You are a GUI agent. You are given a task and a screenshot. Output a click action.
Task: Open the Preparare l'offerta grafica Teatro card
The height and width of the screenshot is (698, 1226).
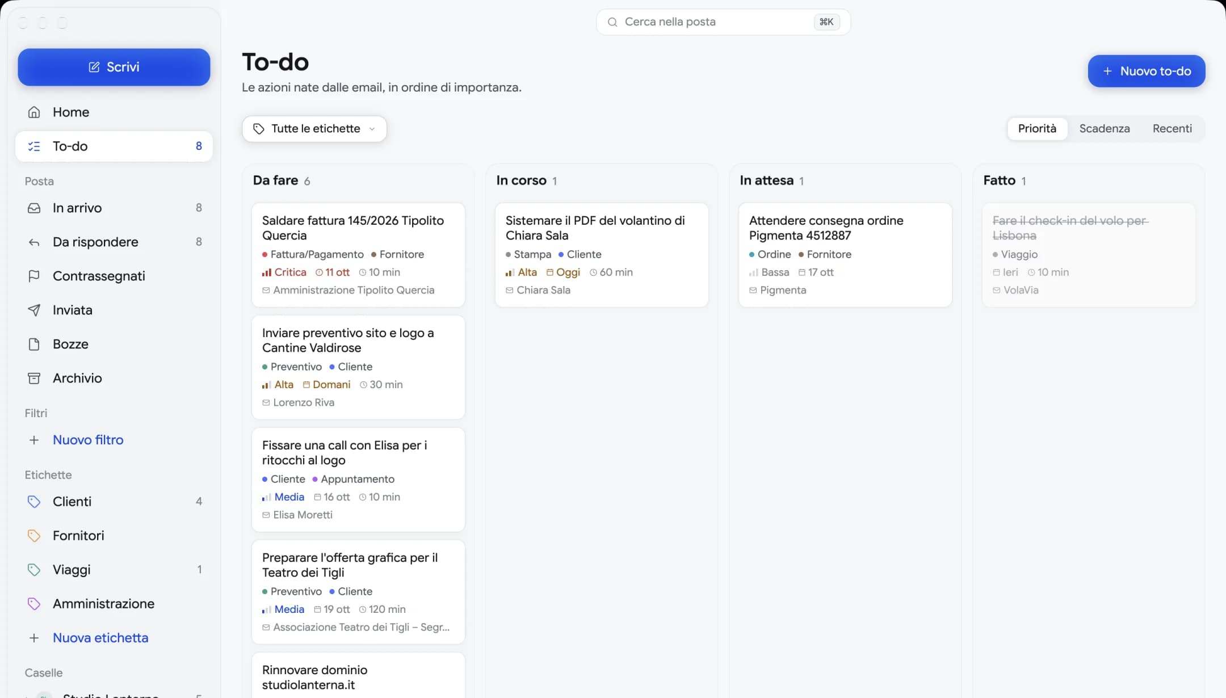(358, 592)
